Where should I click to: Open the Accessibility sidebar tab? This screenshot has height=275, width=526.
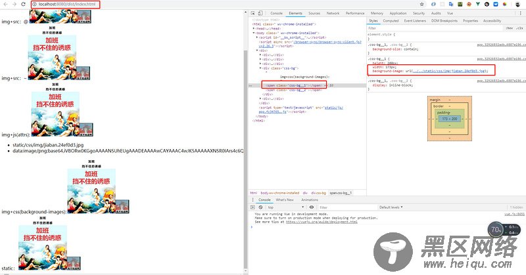(492, 21)
